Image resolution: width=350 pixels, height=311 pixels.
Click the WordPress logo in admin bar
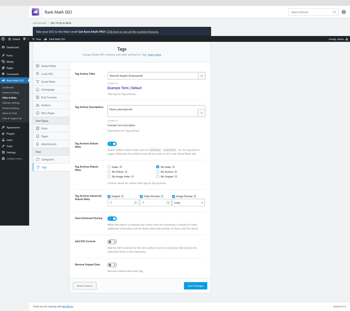click(3, 39)
